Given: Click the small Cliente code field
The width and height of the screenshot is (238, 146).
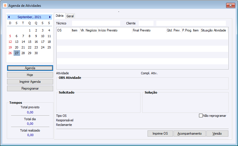Looking at the screenshot, I should [x=146, y=23].
